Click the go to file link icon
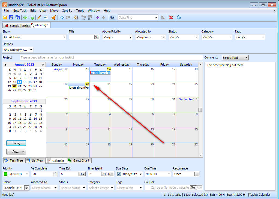This screenshot has width=279, height=199. tap(199, 188)
